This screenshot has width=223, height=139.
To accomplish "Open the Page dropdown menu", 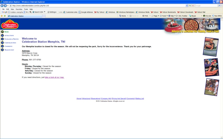I will click(x=155, y=16).
